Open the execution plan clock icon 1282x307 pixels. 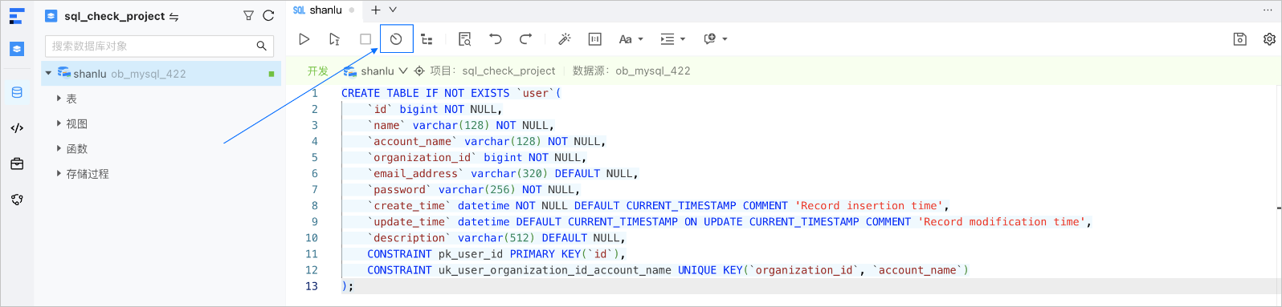click(396, 38)
